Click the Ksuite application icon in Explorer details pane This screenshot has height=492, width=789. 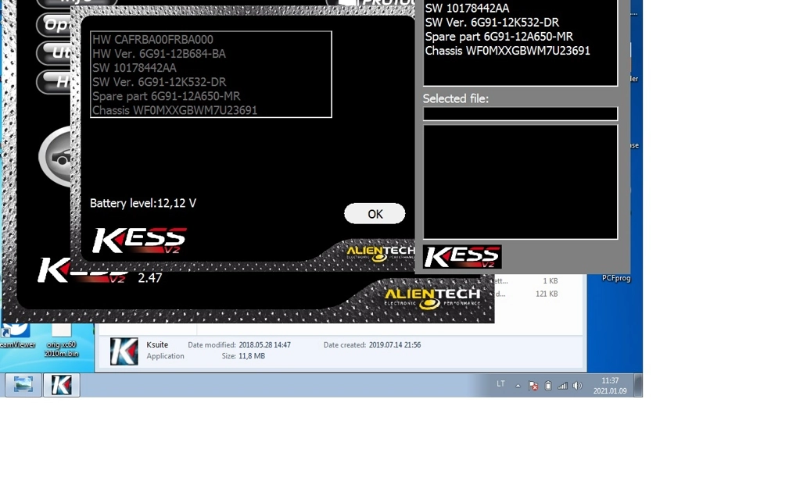(x=124, y=351)
